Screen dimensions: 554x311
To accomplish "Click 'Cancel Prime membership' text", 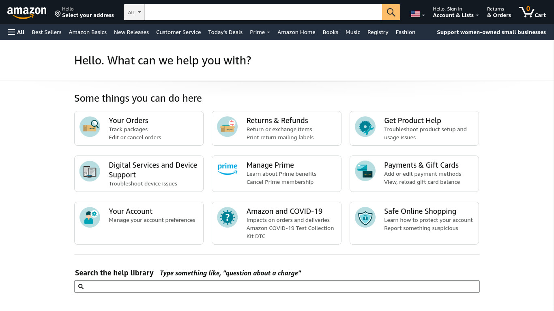I will click(x=280, y=182).
